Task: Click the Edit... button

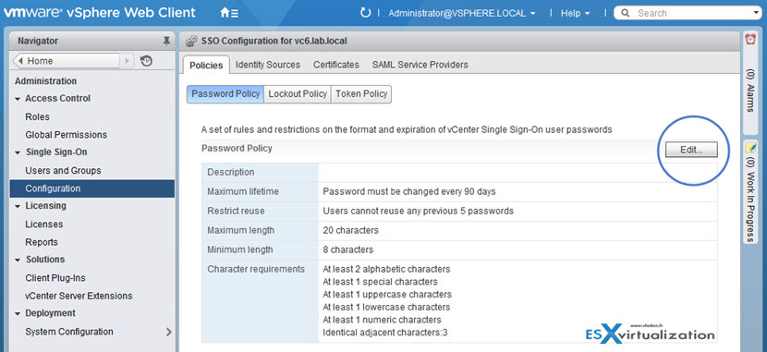Action: [691, 150]
